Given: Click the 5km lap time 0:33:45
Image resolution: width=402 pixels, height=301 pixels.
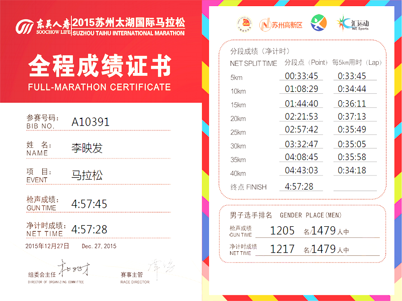Looking at the screenshot, I should (x=352, y=76).
